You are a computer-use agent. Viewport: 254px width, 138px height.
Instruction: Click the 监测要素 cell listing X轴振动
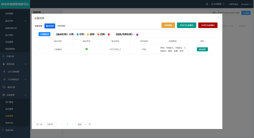(x=173, y=49)
